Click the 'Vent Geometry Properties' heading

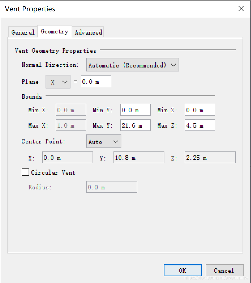[x=55, y=51]
